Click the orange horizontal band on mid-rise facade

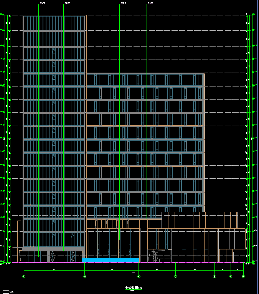click(x=144, y=126)
